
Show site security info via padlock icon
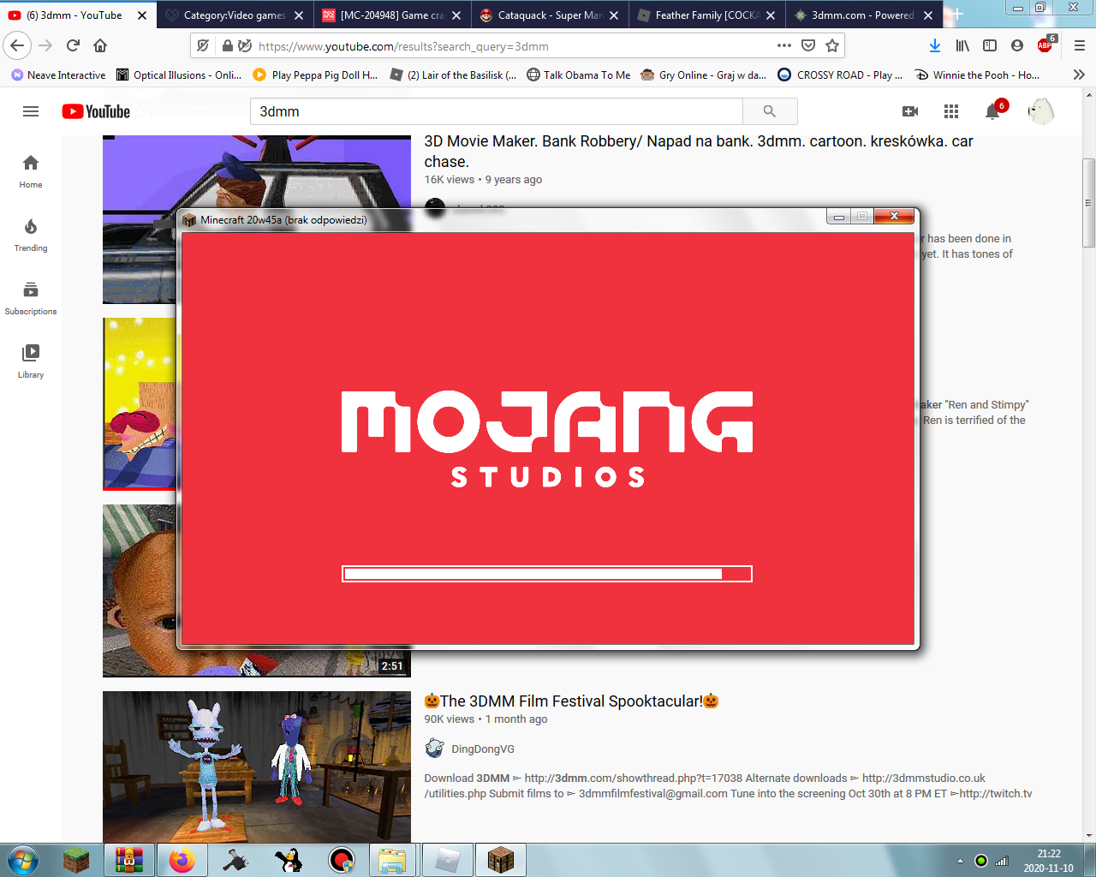(227, 46)
